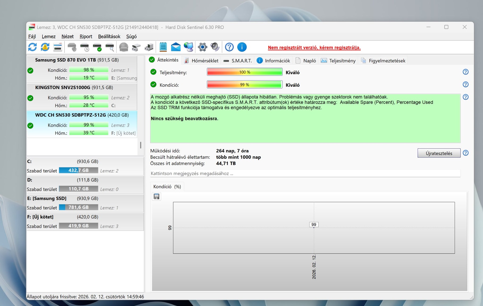Switch to the Teljesítmény tab
483x306 pixels.
click(338, 61)
